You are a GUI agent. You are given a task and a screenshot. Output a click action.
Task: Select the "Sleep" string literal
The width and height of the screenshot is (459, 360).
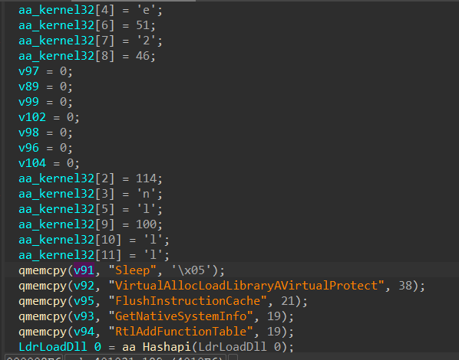[x=133, y=270]
